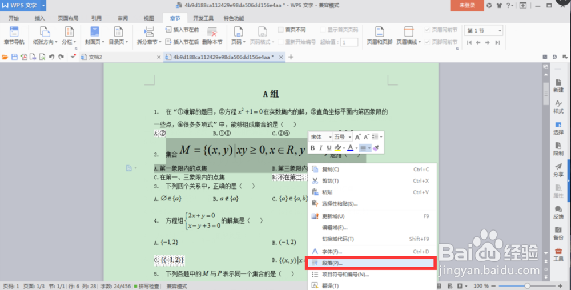The image size is (571, 290).
Task: Go to the next section arrow
Action: tap(488, 43)
